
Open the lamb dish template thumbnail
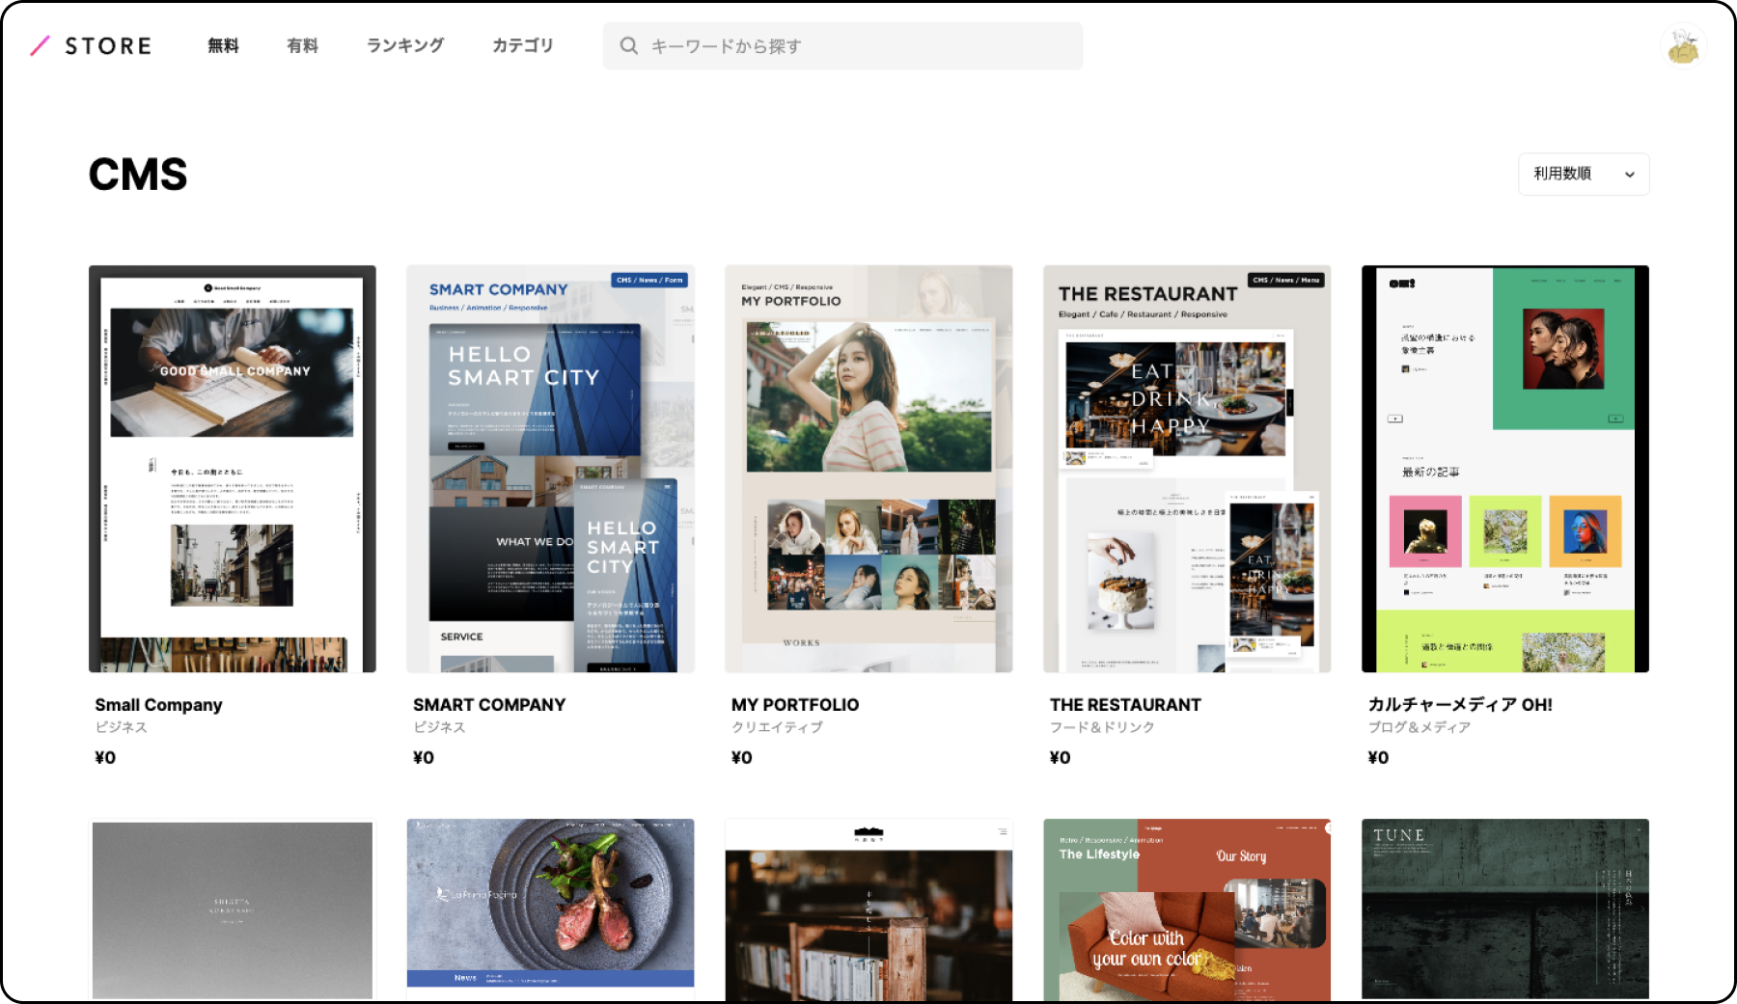tap(550, 909)
